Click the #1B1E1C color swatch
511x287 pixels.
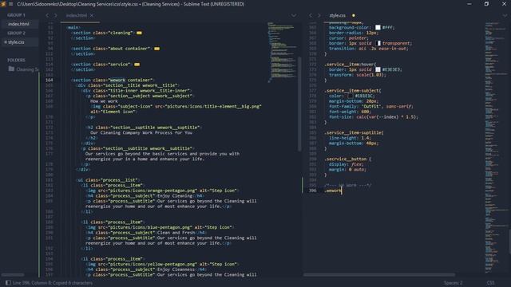(x=351, y=96)
